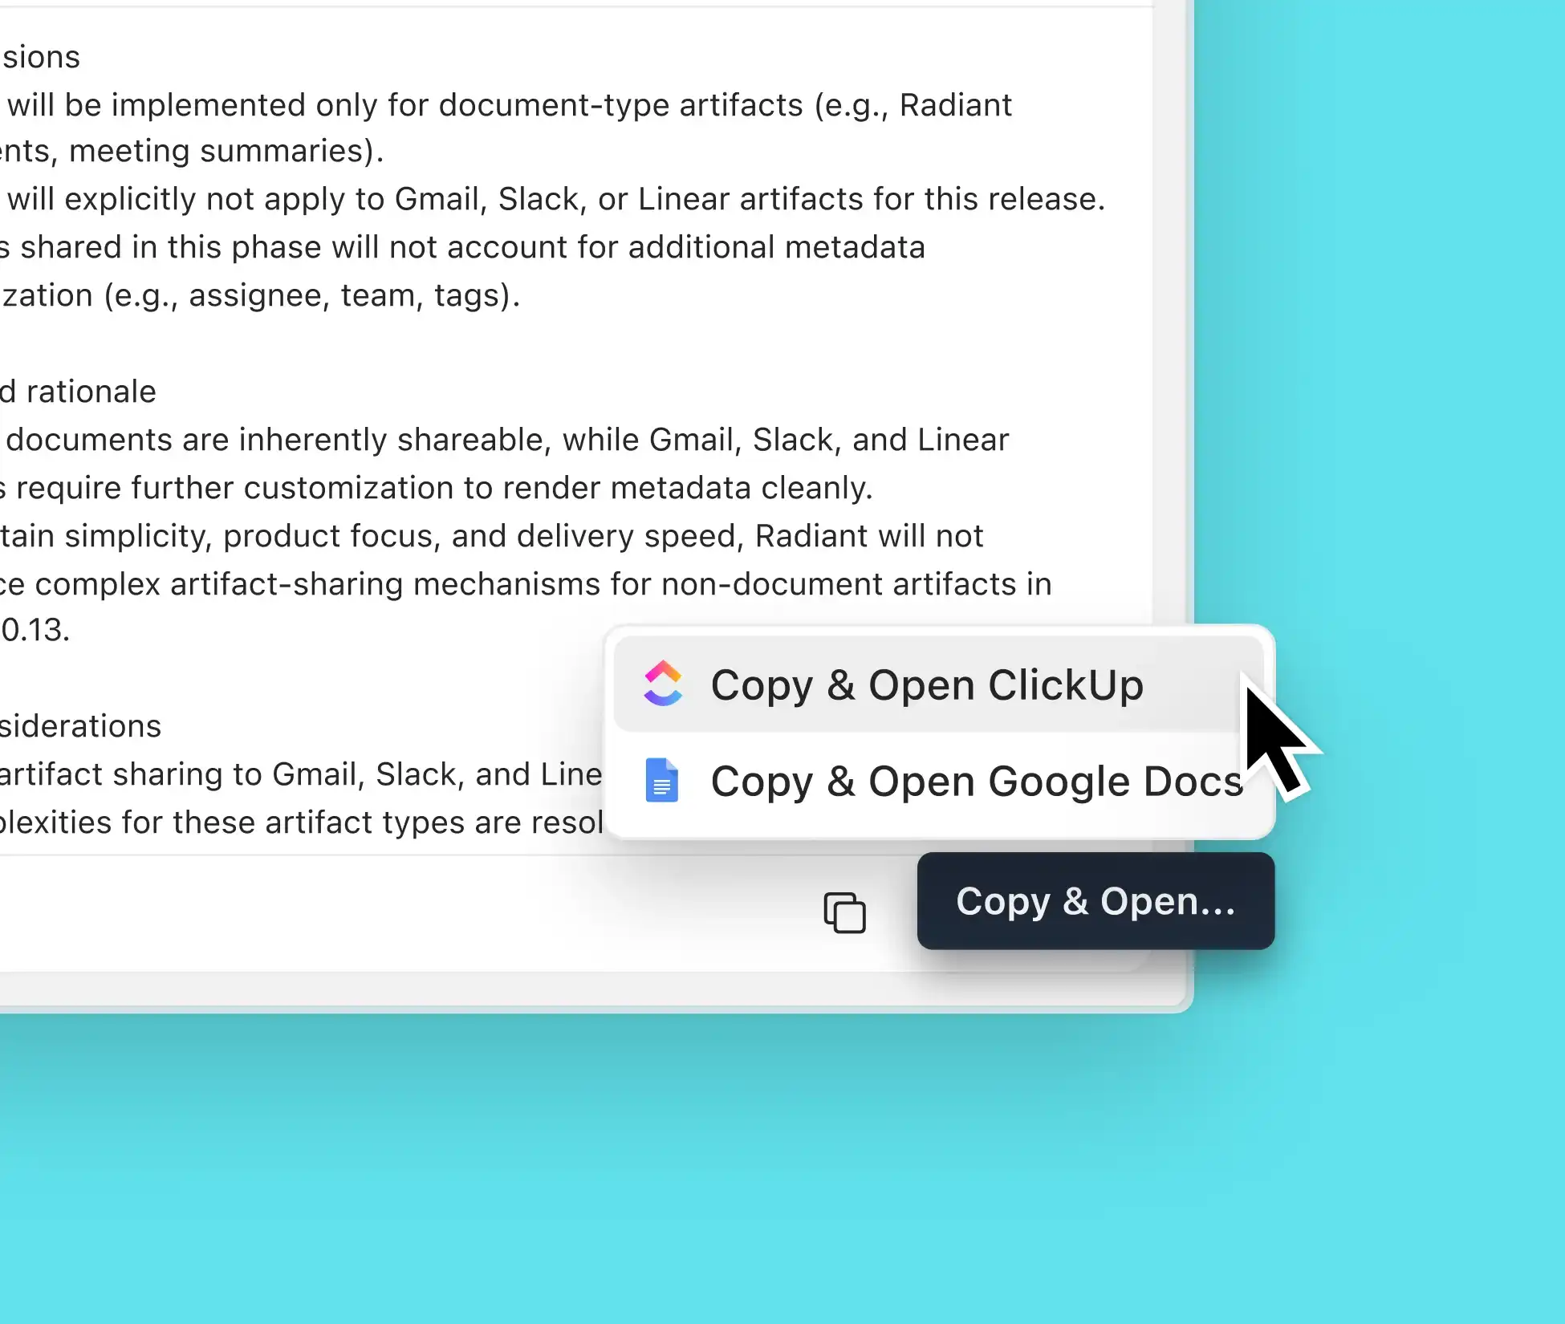
Task: Click the blue Google Docs icon
Action: tap(662, 780)
